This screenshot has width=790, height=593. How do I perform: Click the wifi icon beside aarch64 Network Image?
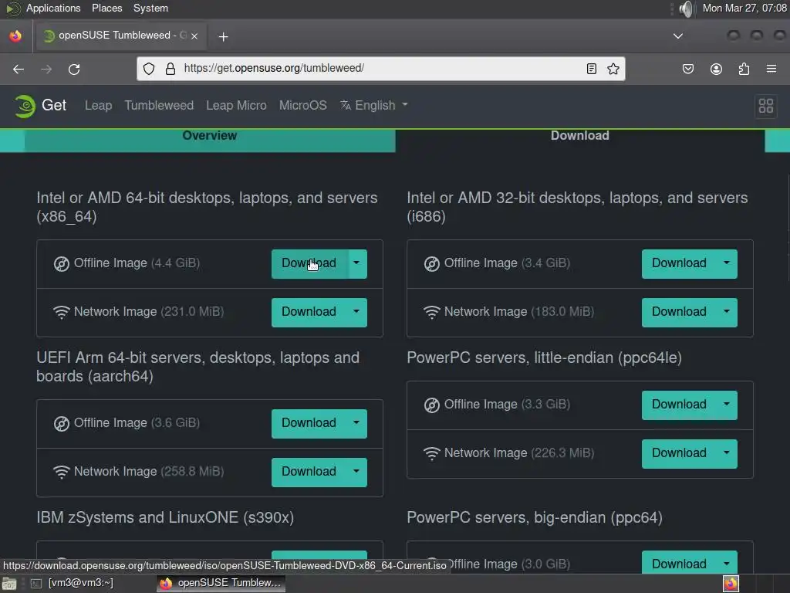pyautogui.click(x=62, y=472)
